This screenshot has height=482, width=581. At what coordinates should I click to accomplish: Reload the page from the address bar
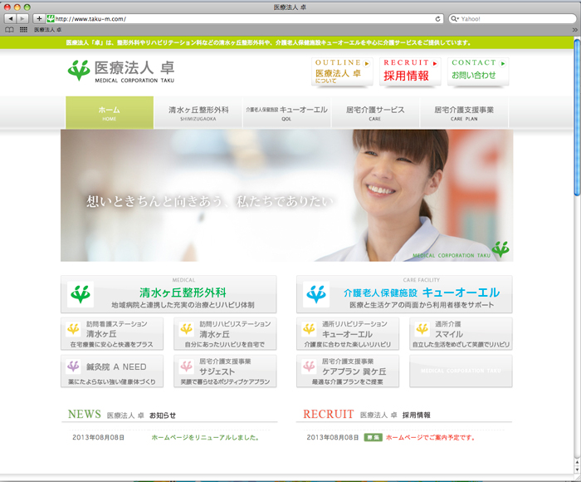[438, 18]
